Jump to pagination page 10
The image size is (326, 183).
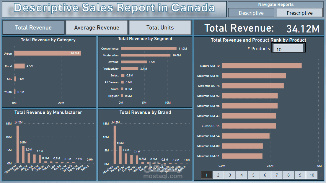312,175
